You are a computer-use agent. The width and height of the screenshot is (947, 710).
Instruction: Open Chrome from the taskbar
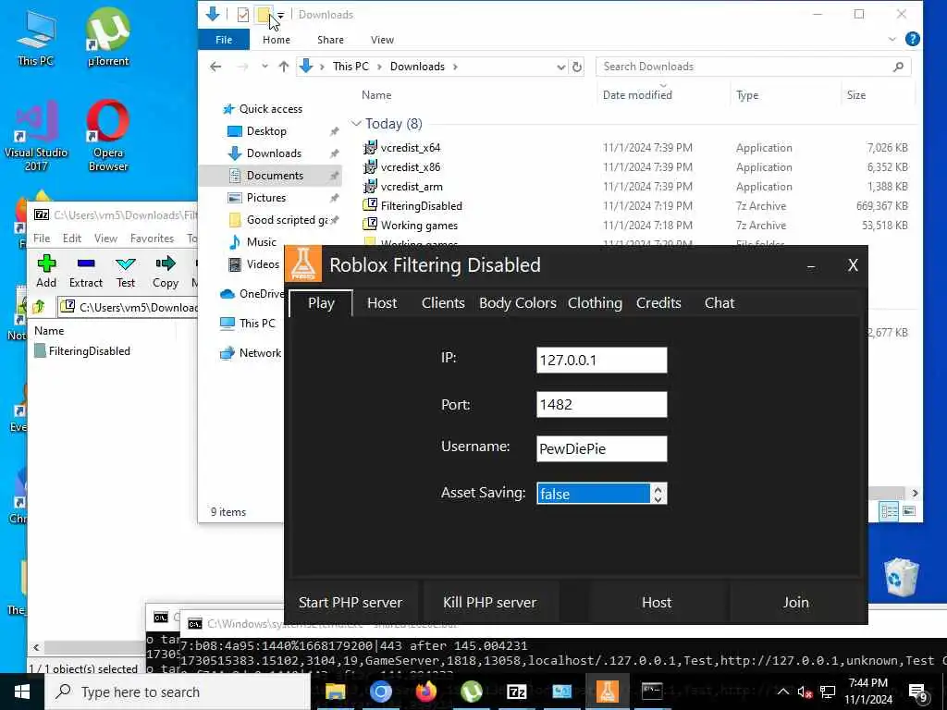pos(380,692)
